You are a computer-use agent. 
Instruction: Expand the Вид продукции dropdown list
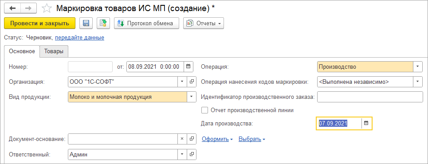click(x=191, y=97)
